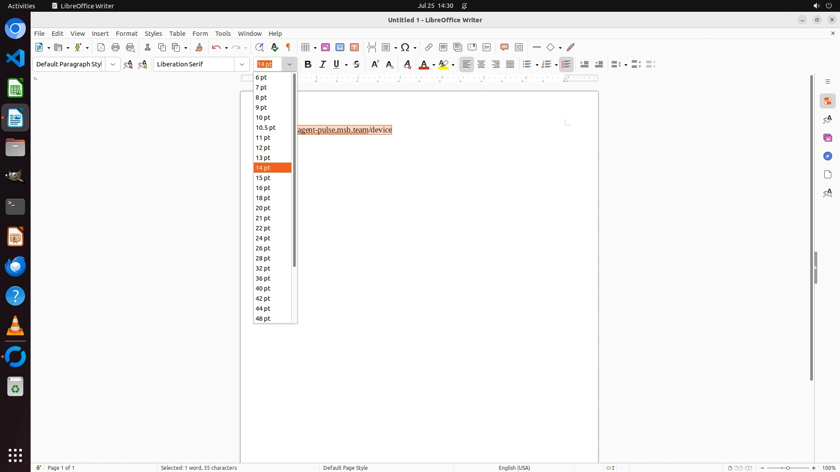Click English (USA) language in status bar
This screenshot has height=472, width=840.
point(514,468)
